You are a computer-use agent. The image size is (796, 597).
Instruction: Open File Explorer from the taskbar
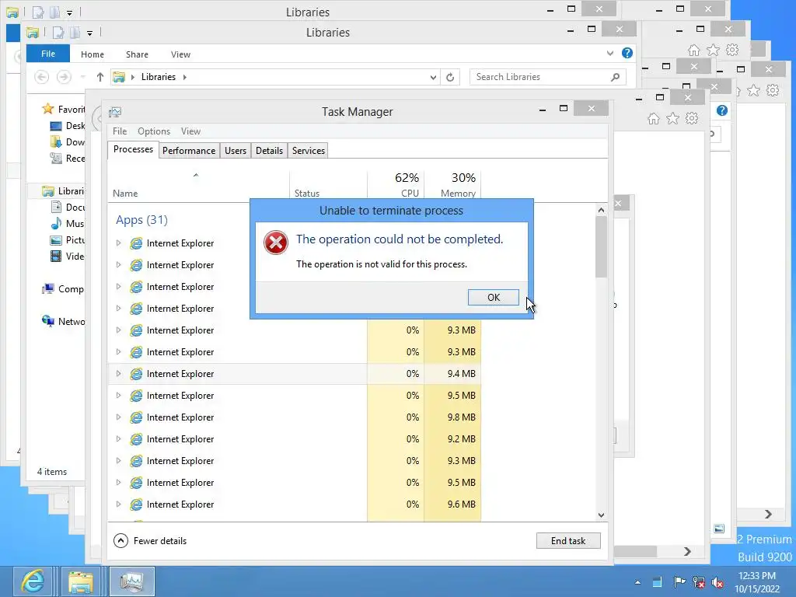[81, 581]
